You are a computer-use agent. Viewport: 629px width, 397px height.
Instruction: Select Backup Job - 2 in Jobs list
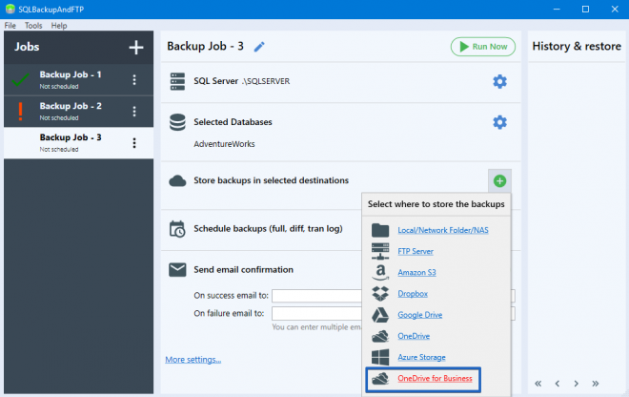78,112
